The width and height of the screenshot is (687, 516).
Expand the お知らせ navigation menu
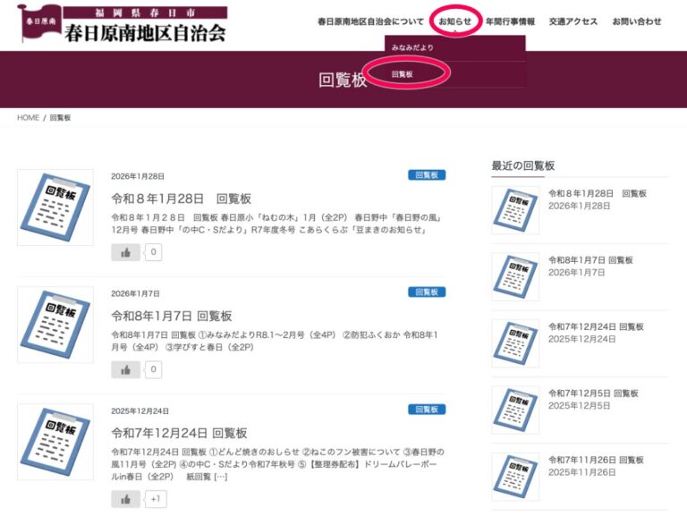(x=454, y=21)
